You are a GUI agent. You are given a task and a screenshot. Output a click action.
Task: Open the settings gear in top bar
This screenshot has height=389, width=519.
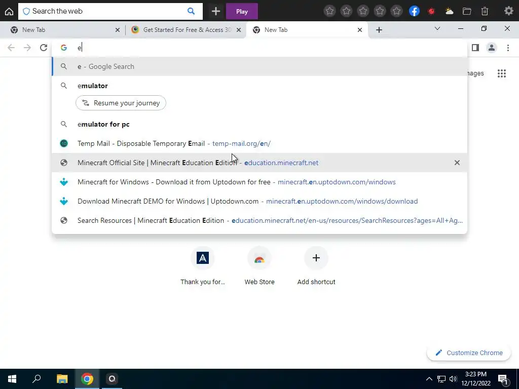click(x=508, y=11)
